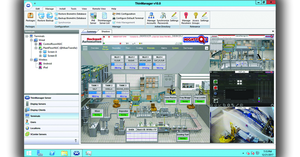Open the ThinManager Server section
The height and width of the screenshot is (157, 300).
coord(52,98)
